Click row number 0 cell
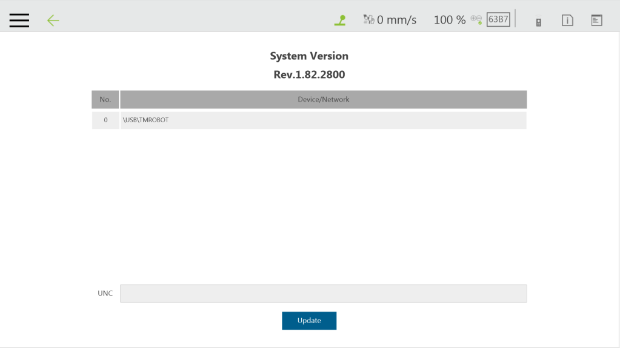 pos(105,120)
